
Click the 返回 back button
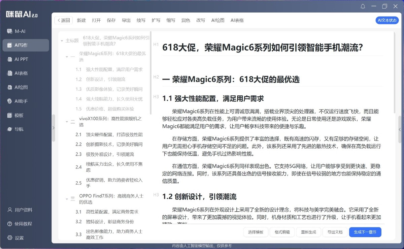(64, 20)
